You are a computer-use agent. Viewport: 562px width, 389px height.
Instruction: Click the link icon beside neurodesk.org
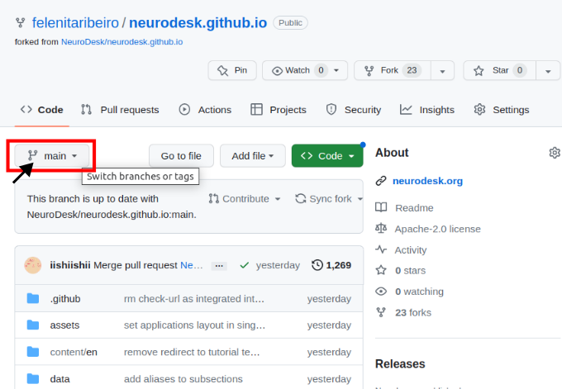pyautogui.click(x=381, y=181)
